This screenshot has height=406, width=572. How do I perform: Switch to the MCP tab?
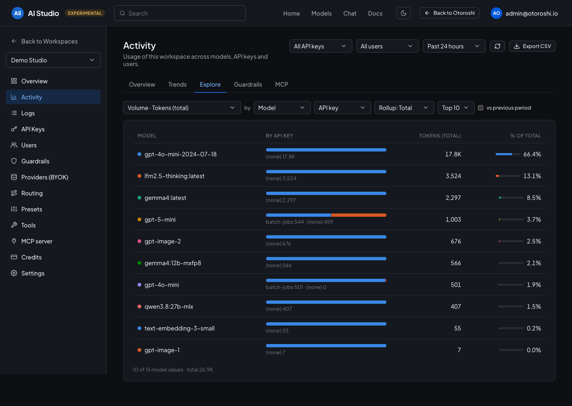[282, 84]
